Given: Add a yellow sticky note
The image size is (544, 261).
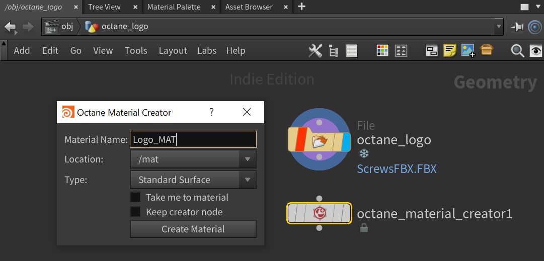Looking at the screenshot, I should click(449, 51).
